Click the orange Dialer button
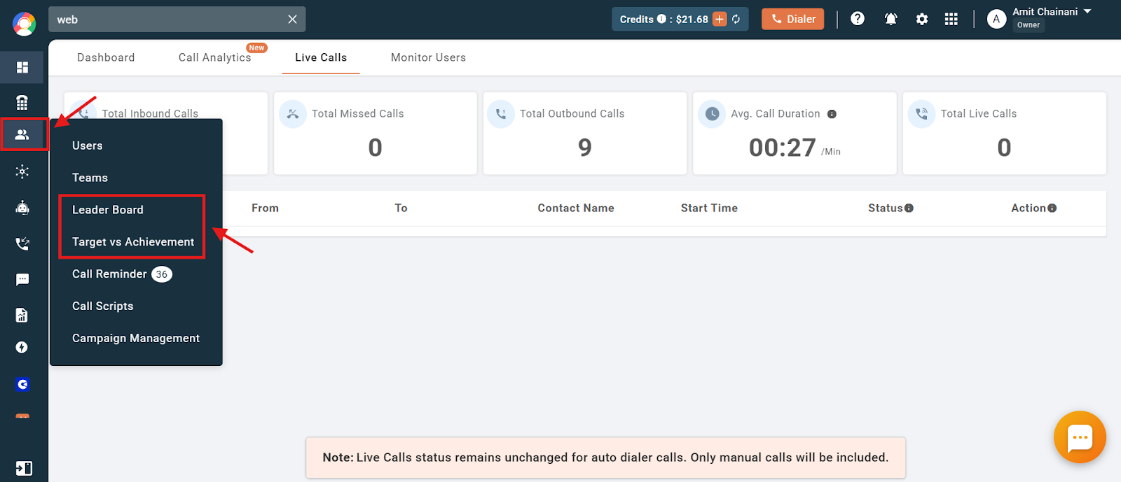This screenshot has height=482, width=1121. click(793, 19)
